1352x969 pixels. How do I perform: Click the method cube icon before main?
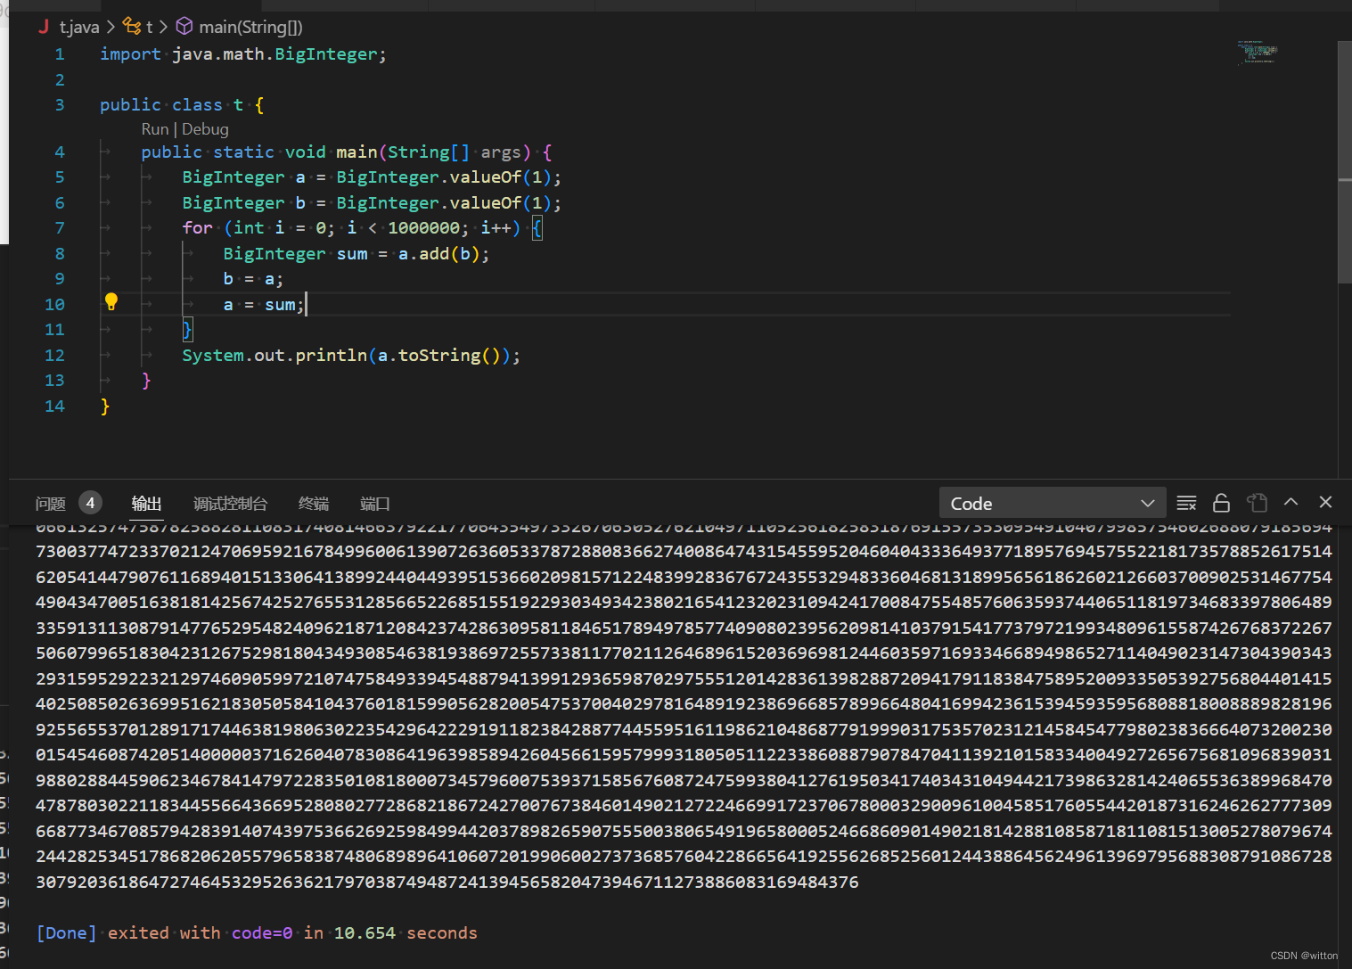point(184,27)
